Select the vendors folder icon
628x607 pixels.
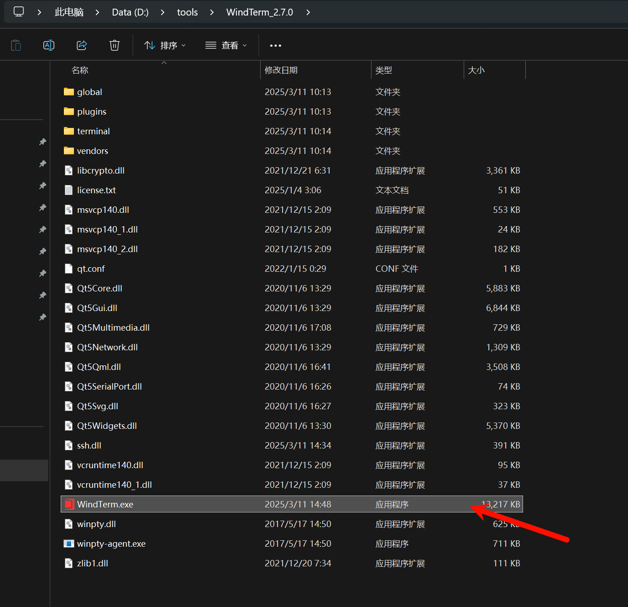coord(69,151)
